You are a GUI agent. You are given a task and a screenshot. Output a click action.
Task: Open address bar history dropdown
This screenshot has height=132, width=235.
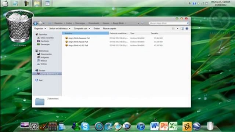click(x=138, y=23)
